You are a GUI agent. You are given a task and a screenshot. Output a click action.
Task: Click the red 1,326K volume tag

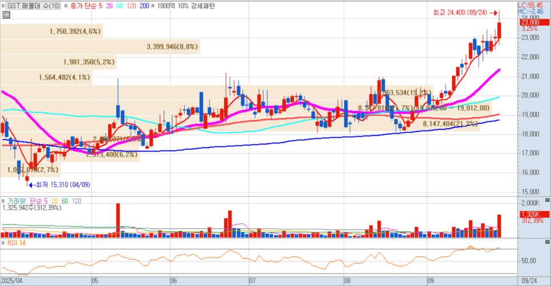point(534,214)
